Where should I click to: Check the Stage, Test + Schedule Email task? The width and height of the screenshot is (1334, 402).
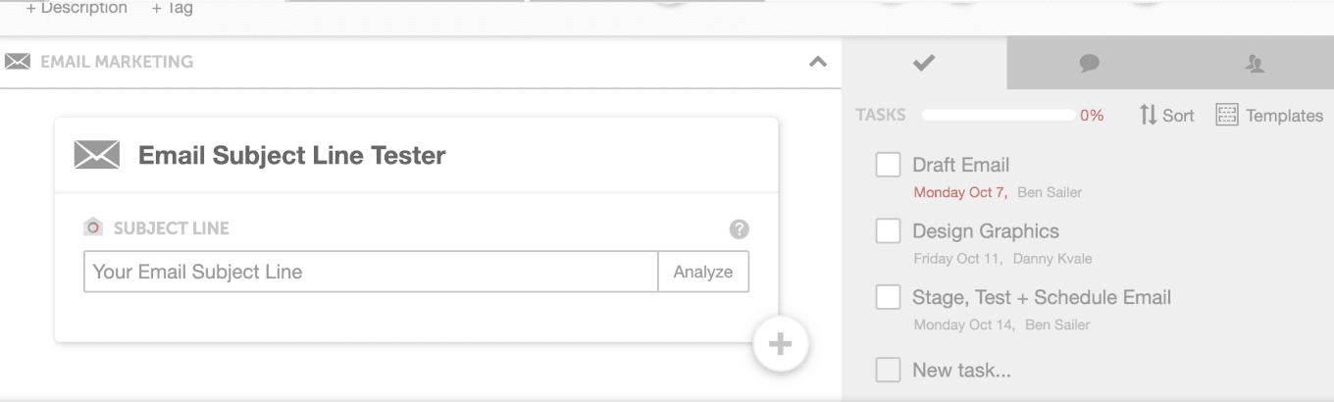888,297
